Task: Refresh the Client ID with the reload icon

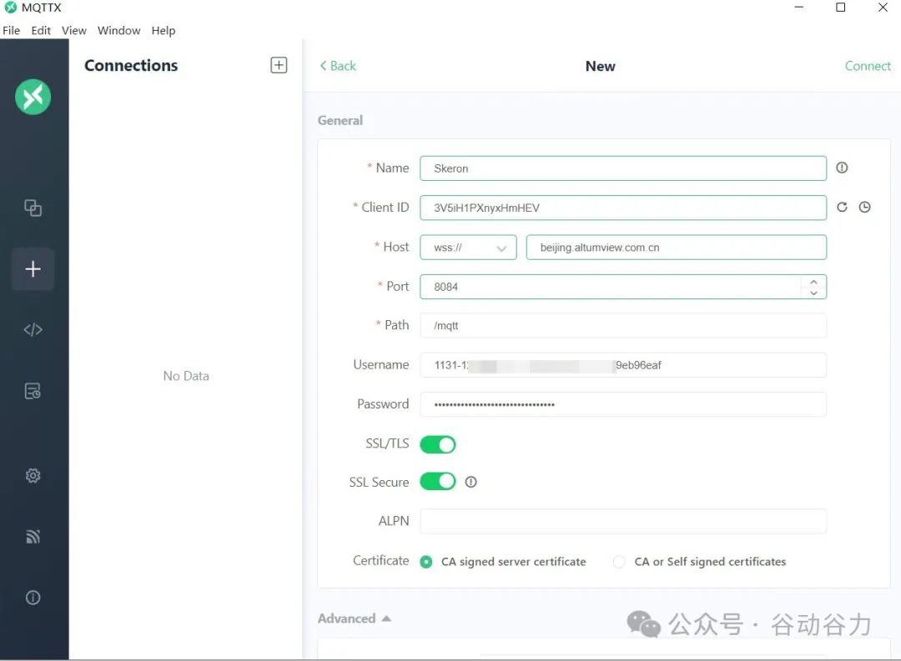Action: [x=842, y=208]
